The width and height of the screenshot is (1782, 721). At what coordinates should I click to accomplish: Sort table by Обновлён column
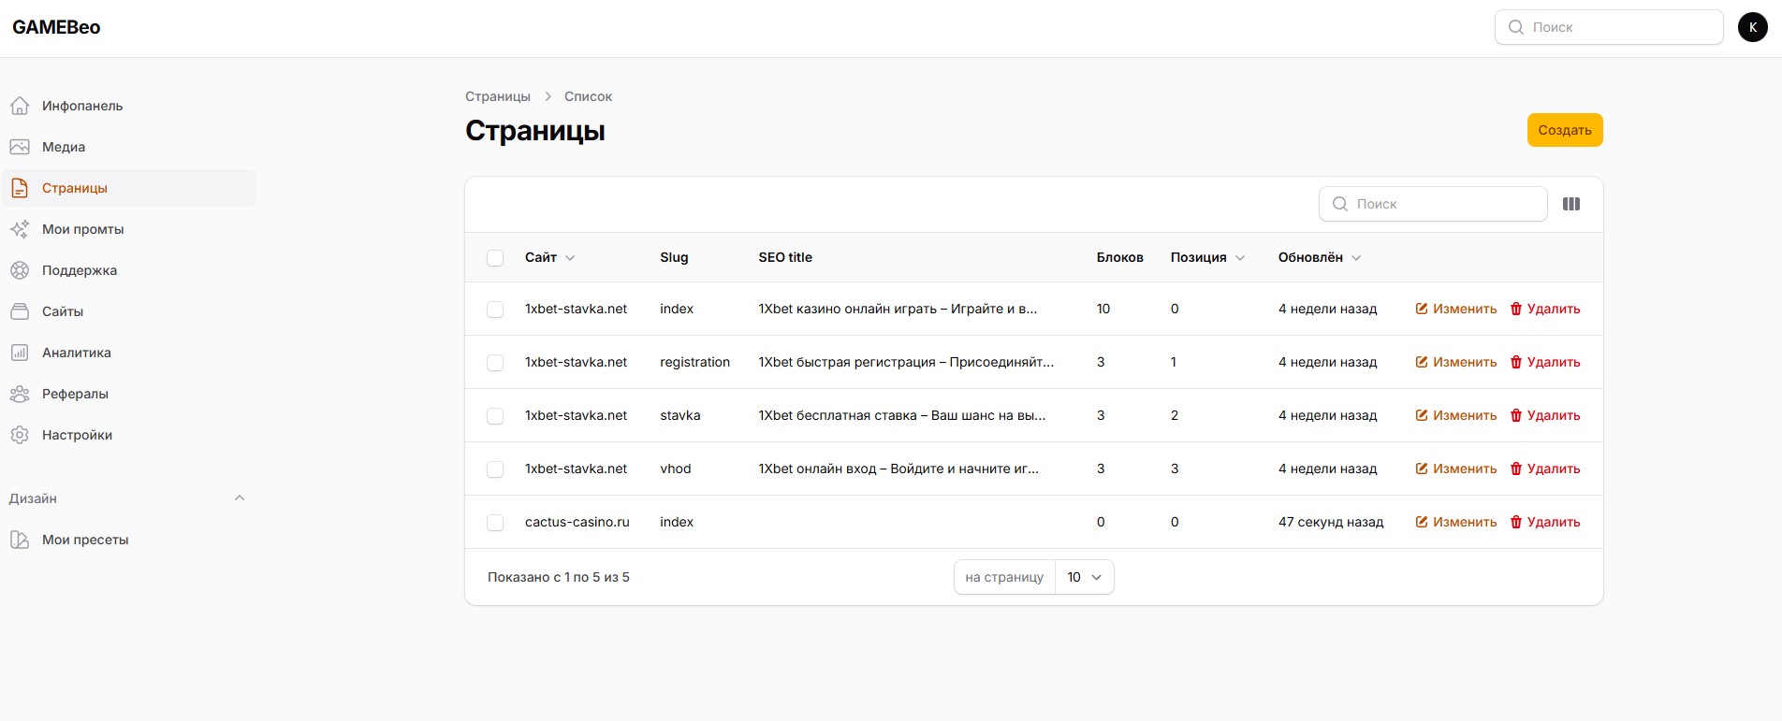[x=1320, y=257]
